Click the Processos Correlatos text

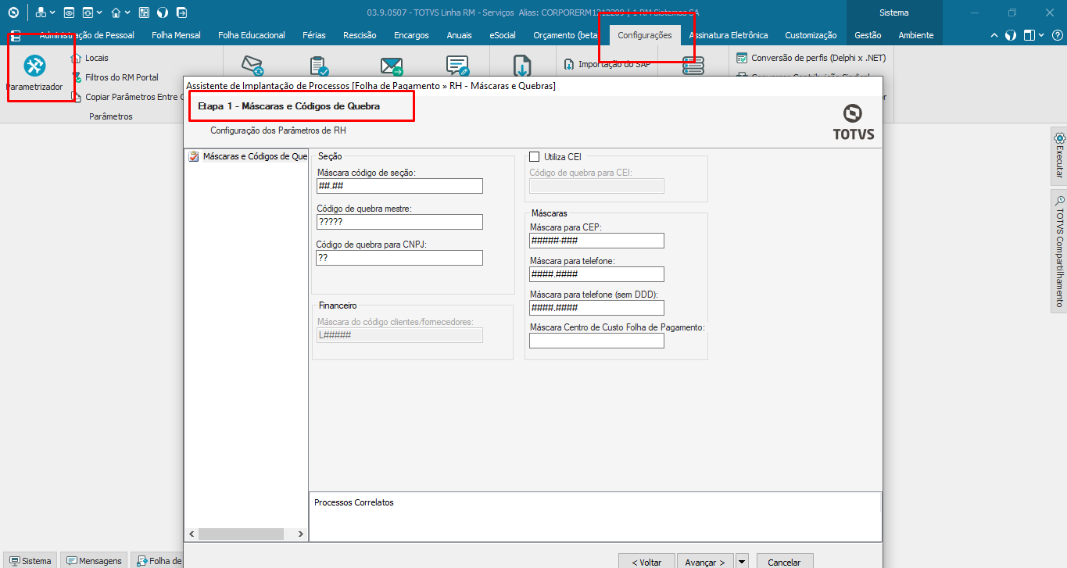354,502
